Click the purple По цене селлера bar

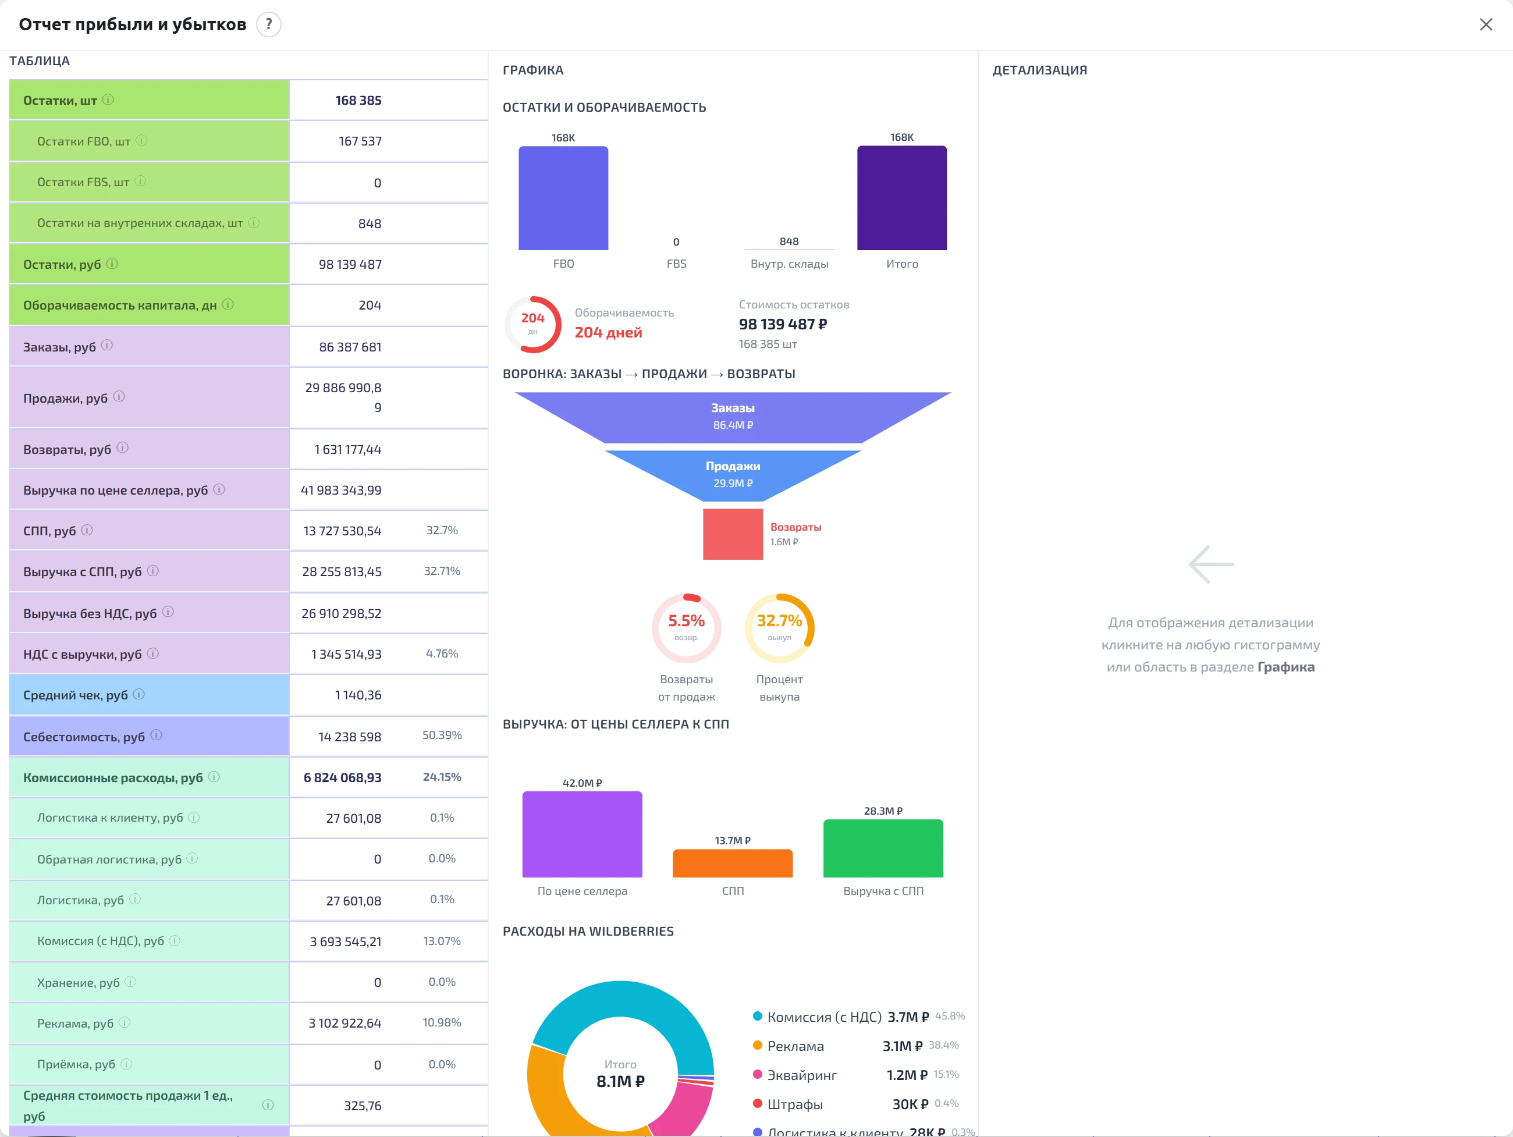[x=582, y=834]
